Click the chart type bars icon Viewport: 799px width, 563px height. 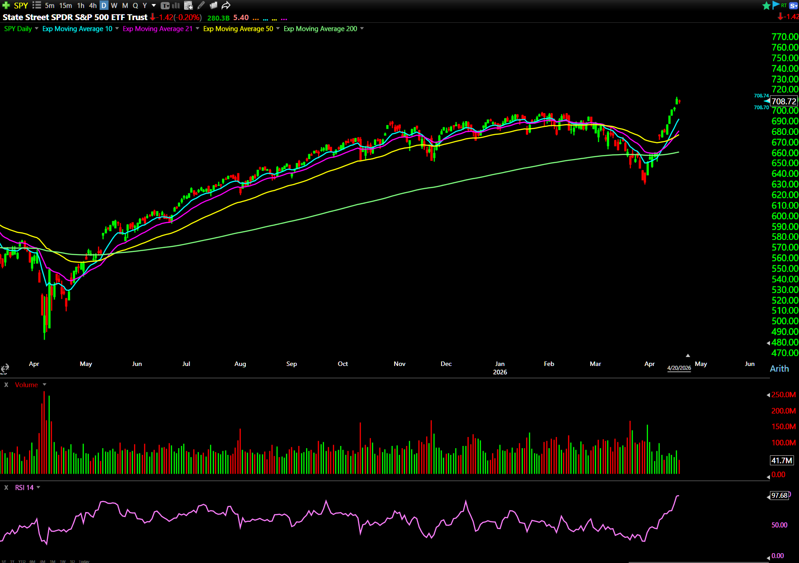(x=176, y=5)
